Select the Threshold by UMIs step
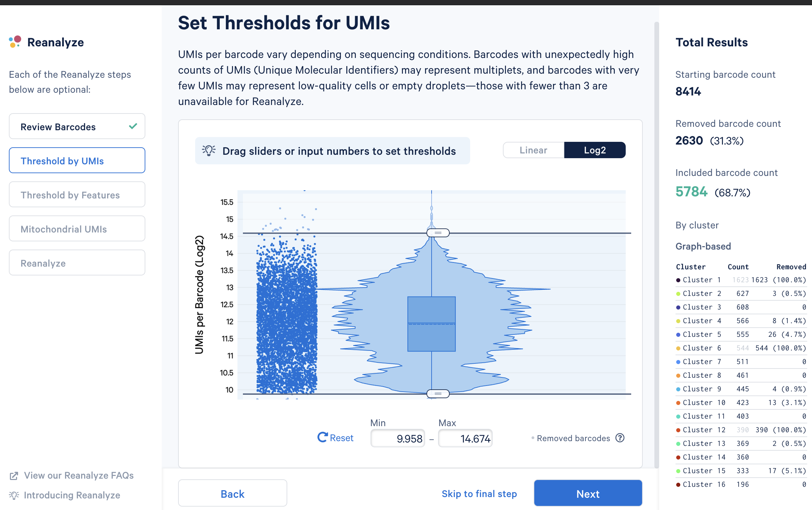This screenshot has width=812, height=510. pos(77,160)
